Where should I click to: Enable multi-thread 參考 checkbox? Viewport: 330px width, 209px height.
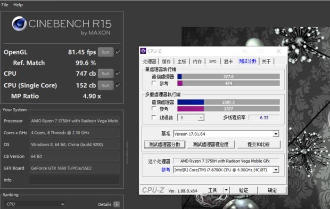coord(154,109)
